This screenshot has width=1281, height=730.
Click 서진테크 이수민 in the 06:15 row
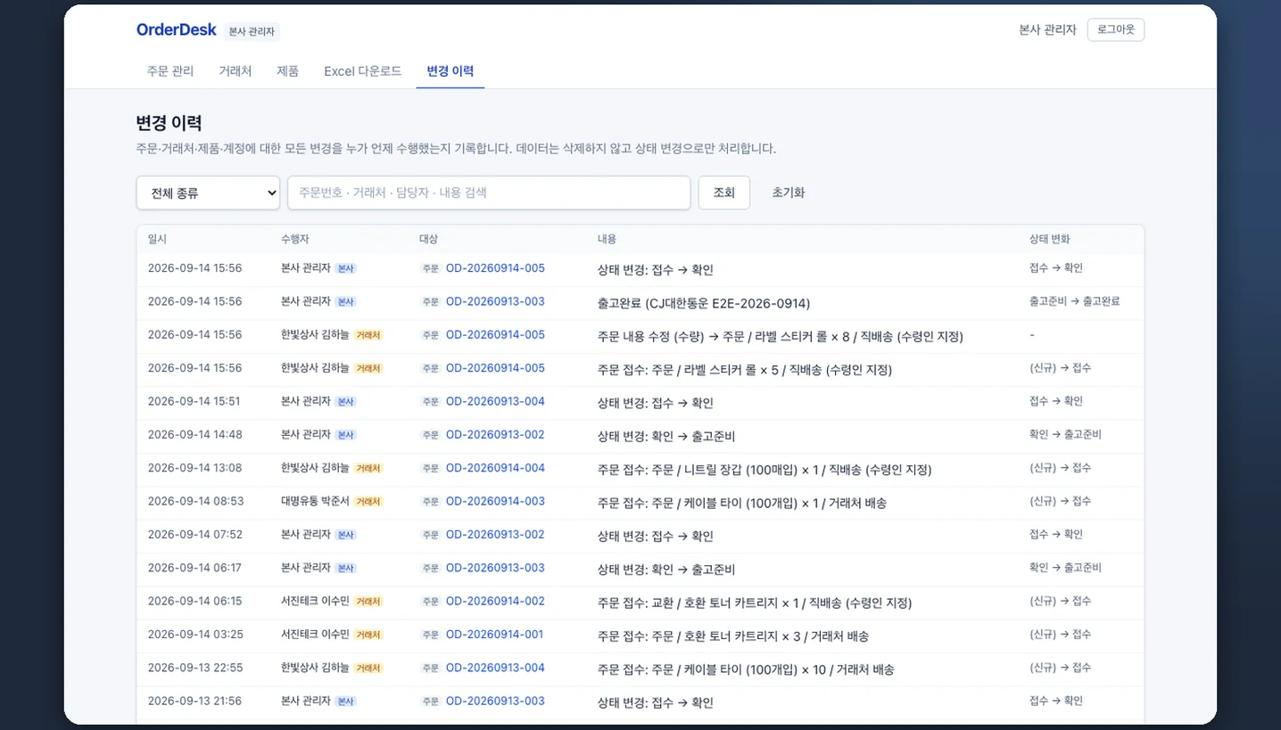(315, 601)
